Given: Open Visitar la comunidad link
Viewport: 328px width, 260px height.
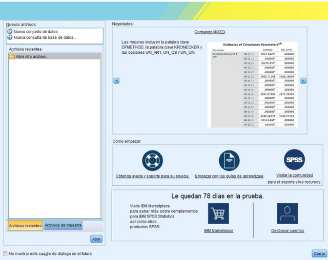Looking at the screenshot, I should pos(295,175).
